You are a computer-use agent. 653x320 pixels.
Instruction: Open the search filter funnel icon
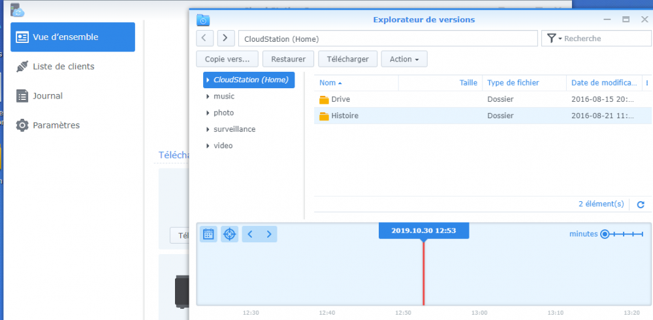pyautogui.click(x=551, y=39)
